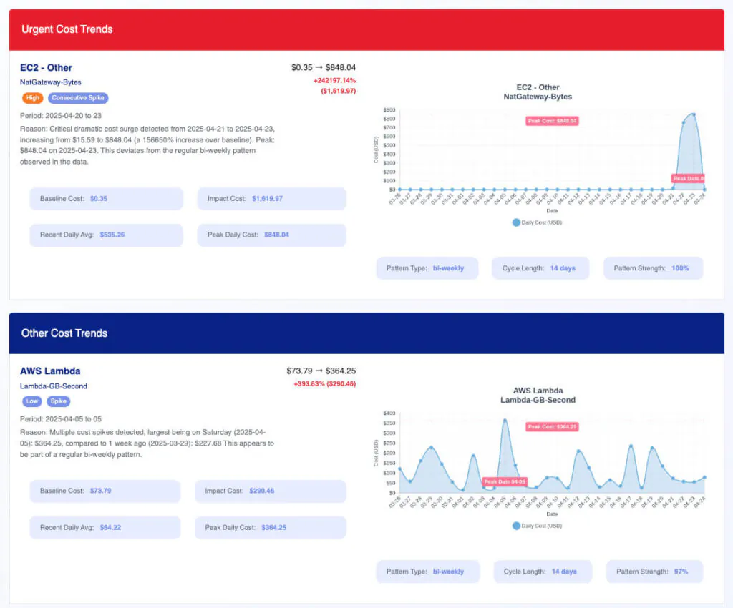Click the Pattern Strength 97% card
This screenshot has height=608, width=733.
click(x=654, y=572)
